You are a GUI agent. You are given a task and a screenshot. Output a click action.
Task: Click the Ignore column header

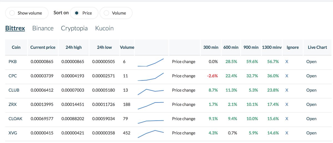coord(293,47)
